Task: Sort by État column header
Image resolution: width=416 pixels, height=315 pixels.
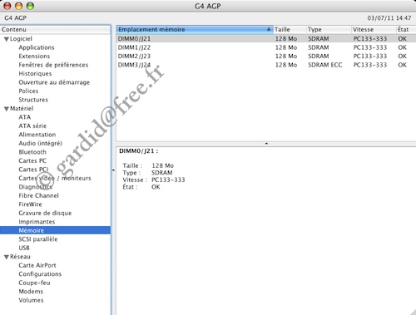Action: point(406,29)
